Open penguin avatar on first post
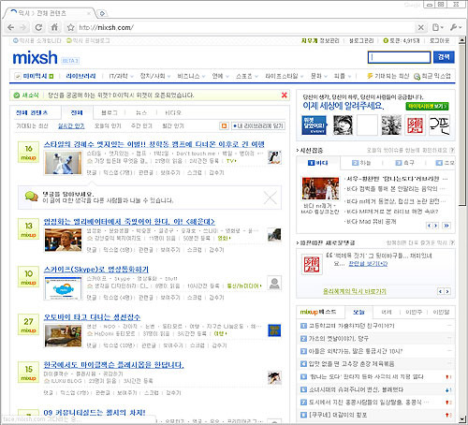 [x=274, y=157]
